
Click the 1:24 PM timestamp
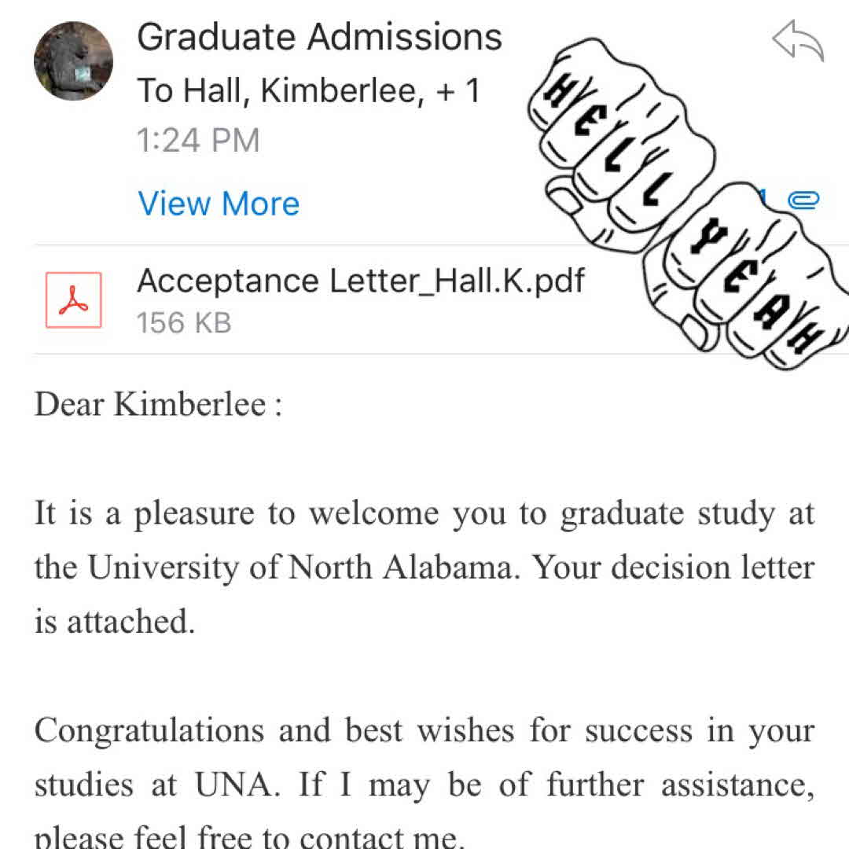[x=198, y=141]
